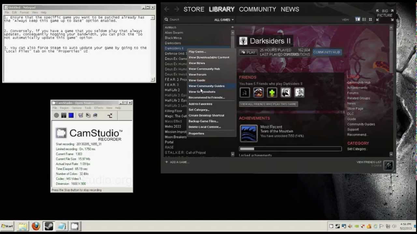Open Firefox from the taskbar
417x234 pixels.
tap(36, 226)
